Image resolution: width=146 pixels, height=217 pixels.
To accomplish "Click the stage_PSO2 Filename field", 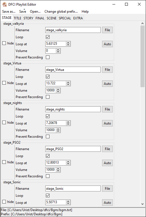I will tap(73, 149).
